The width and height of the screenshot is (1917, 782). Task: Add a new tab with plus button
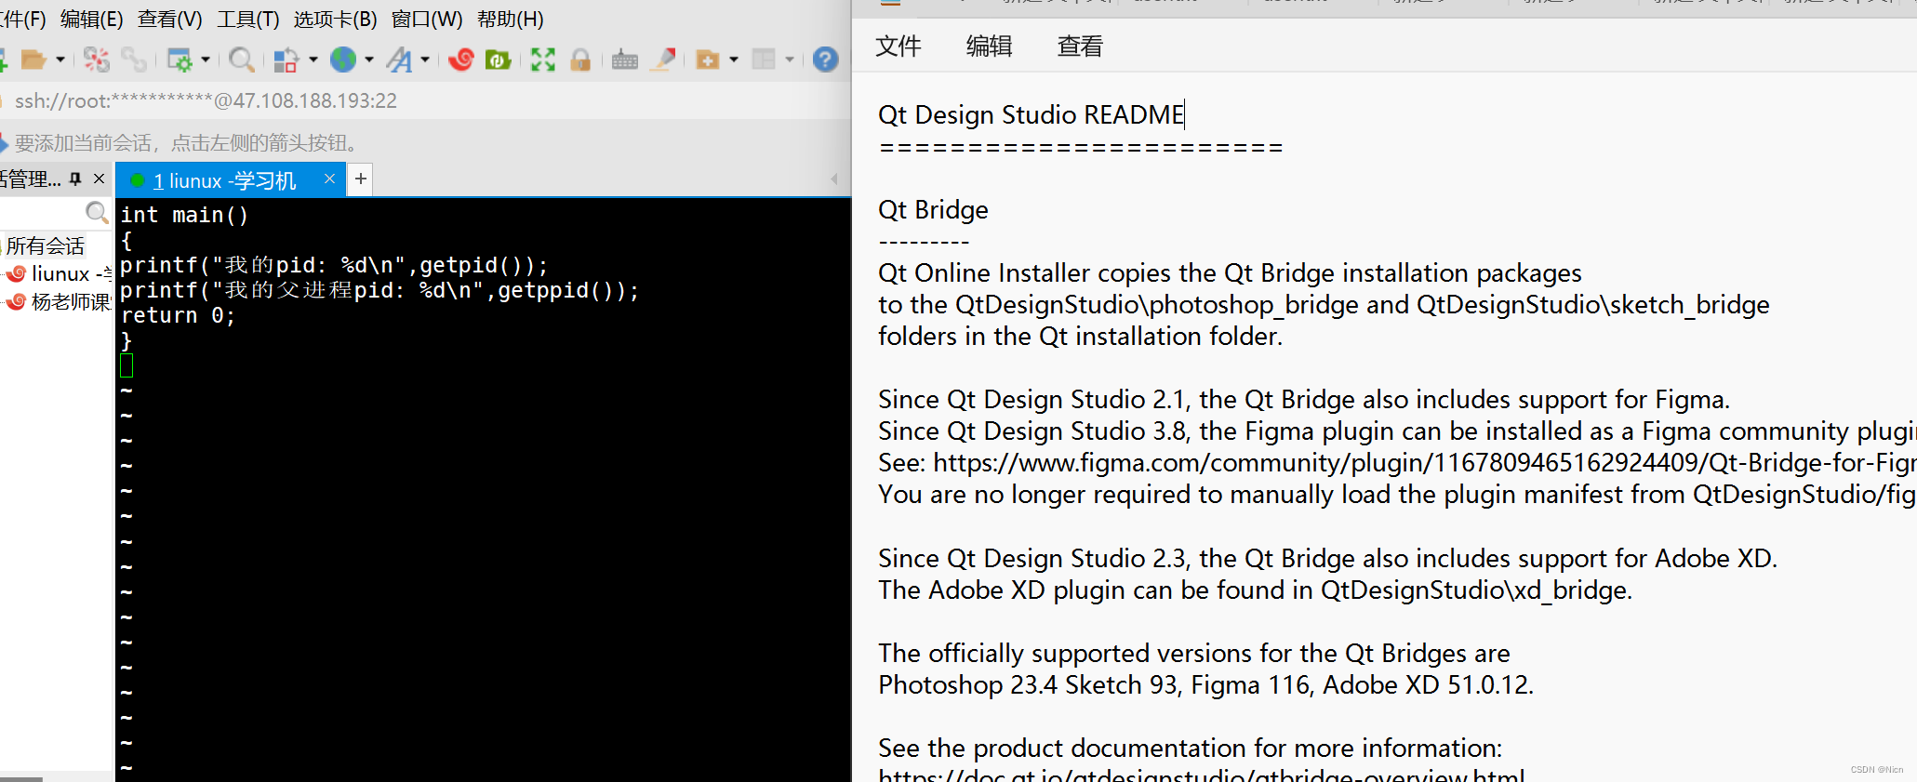coord(361,179)
